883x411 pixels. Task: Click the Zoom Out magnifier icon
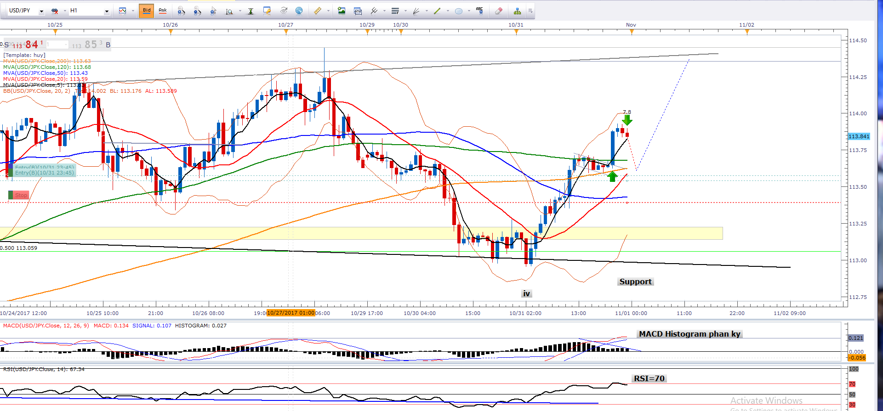pyautogui.click(x=197, y=11)
